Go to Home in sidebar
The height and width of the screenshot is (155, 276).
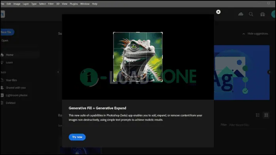[x=9, y=55]
